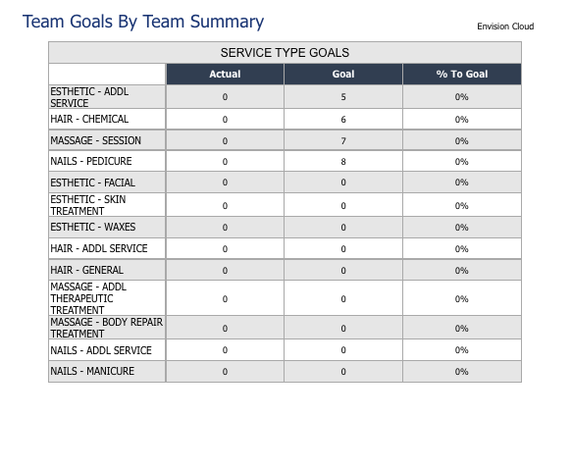Click the % To Goal value for Nails Addl Service
This screenshot has height=469, width=572.
(x=461, y=350)
